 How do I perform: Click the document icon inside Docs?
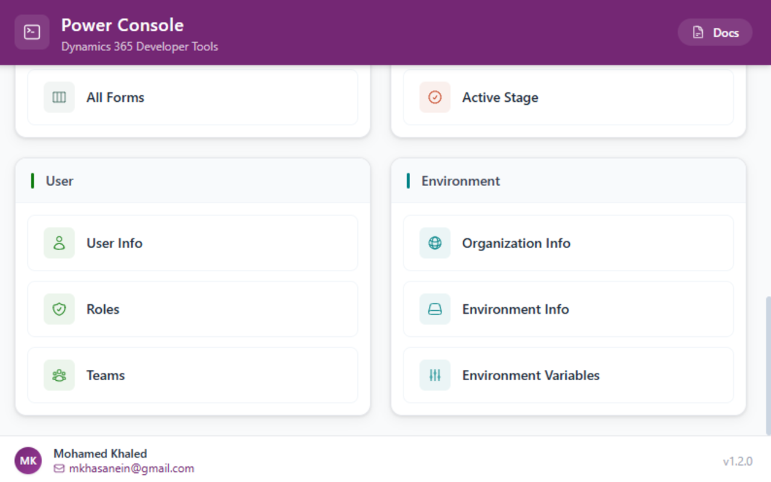point(698,33)
